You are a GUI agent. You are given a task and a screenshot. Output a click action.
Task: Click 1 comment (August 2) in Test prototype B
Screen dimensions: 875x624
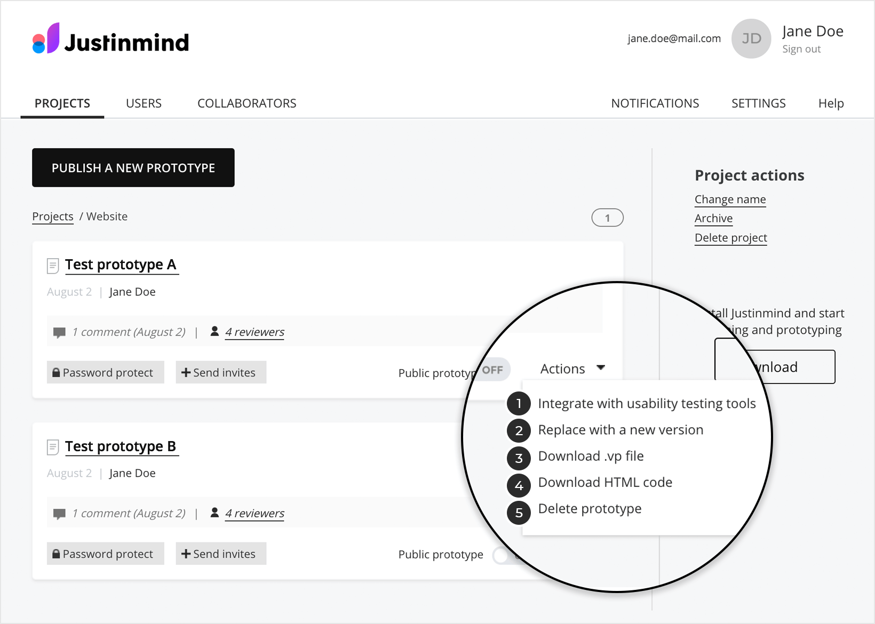click(x=129, y=513)
